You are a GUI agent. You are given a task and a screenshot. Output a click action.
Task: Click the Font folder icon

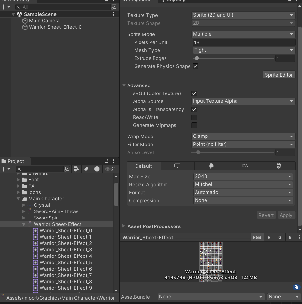pyautogui.click(x=24, y=180)
